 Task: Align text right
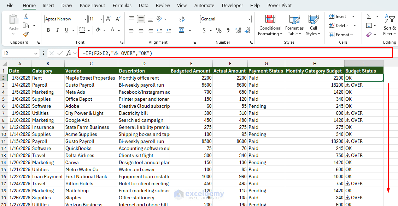click(150, 30)
